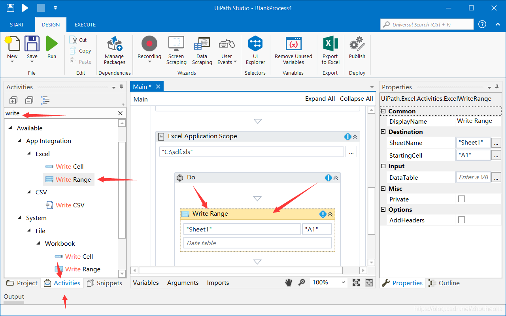The image size is (506, 316).
Task: Click the Save icon in title bar
Action: tap(11, 8)
